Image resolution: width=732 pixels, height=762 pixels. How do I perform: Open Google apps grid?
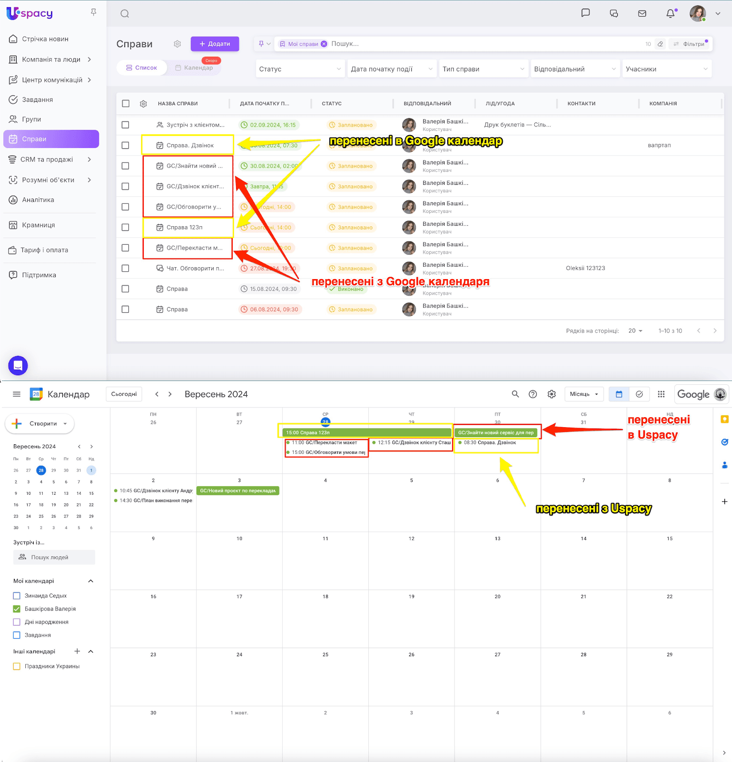[x=661, y=394]
